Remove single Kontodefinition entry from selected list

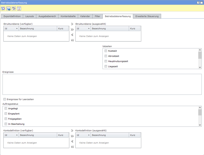pyautogui.click(x=72, y=141)
